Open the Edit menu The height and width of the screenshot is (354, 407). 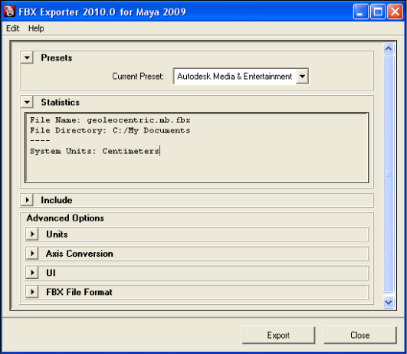(12, 28)
